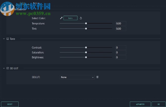Toggle the 3D LUT checkbox

(x=8, y=68)
